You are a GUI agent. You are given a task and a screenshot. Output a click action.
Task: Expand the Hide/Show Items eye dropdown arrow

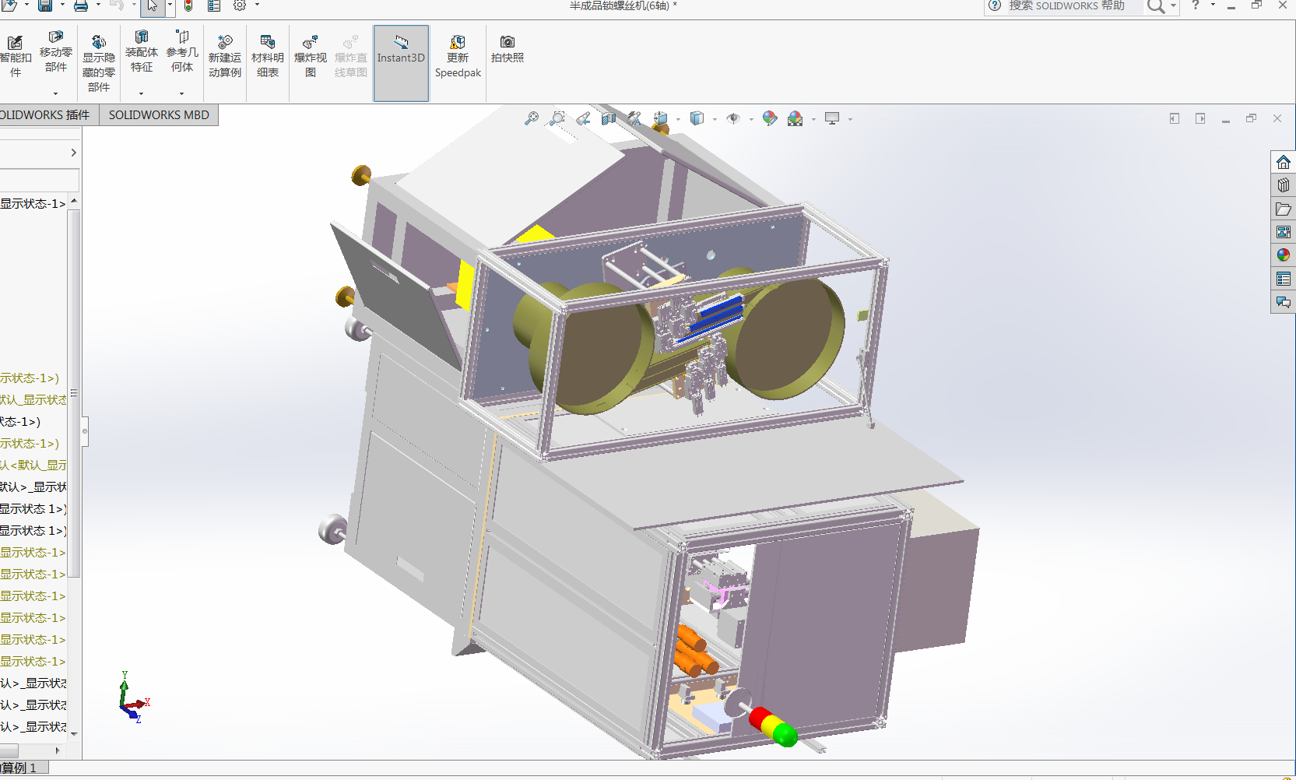pyautogui.click(x=751, y=119)
